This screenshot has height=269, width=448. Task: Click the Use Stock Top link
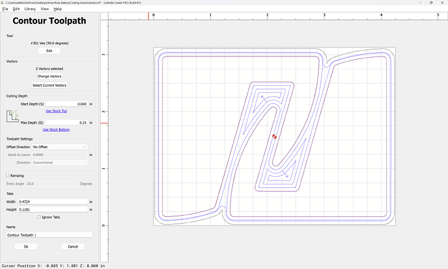click(56, 111)
